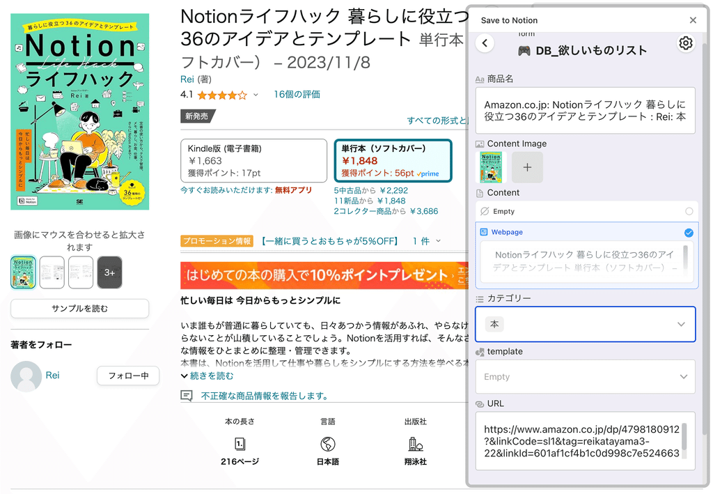The height and width of the screenshot is (494, 713).
Task: Open the 16個の評価 reviews link
Action: click(x=297, y=94)
